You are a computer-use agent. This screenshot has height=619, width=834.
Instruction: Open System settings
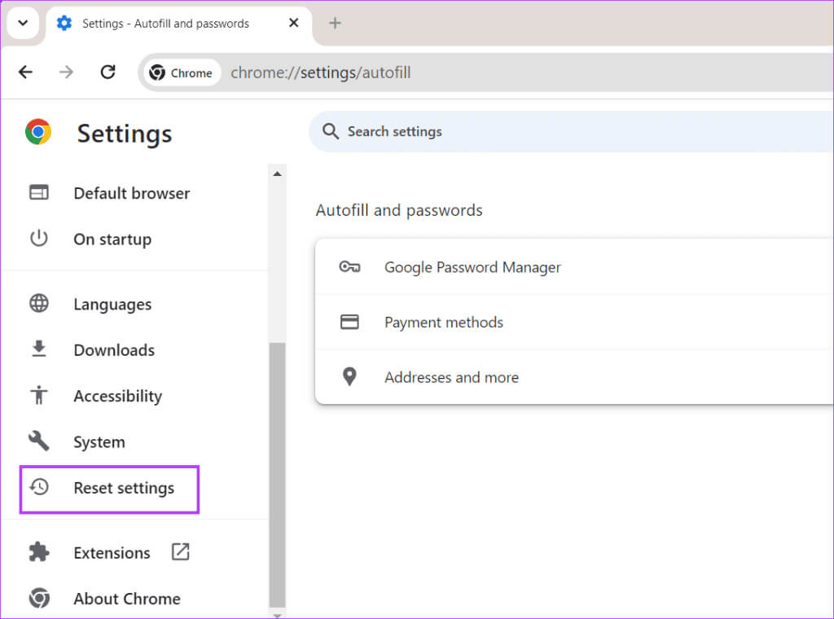click(x=99, y=441)
